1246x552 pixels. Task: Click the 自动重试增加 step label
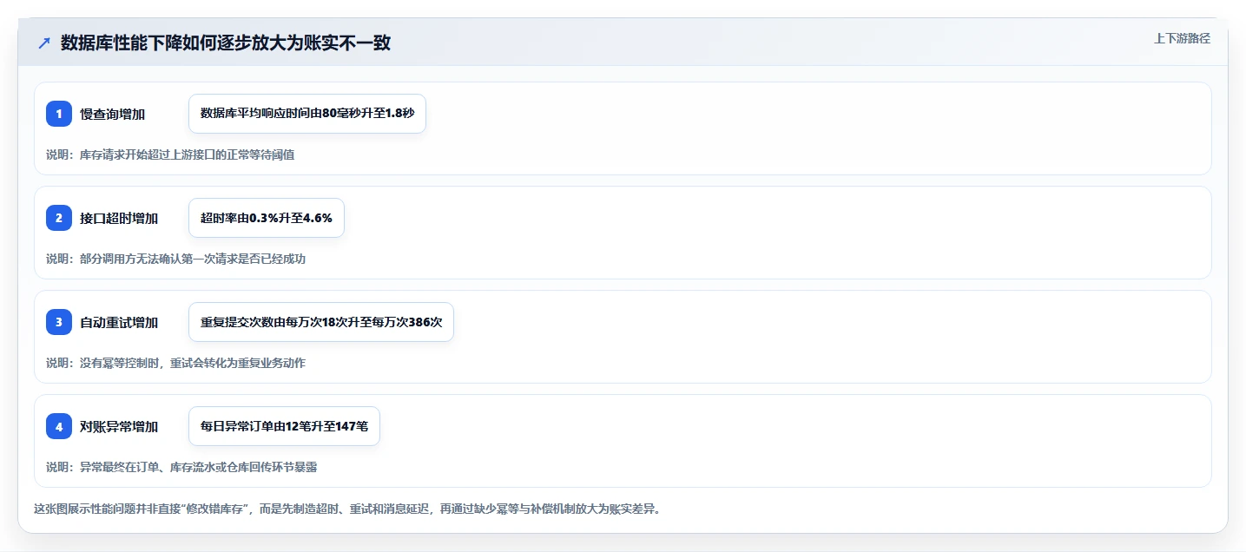(x=119, y=322)
